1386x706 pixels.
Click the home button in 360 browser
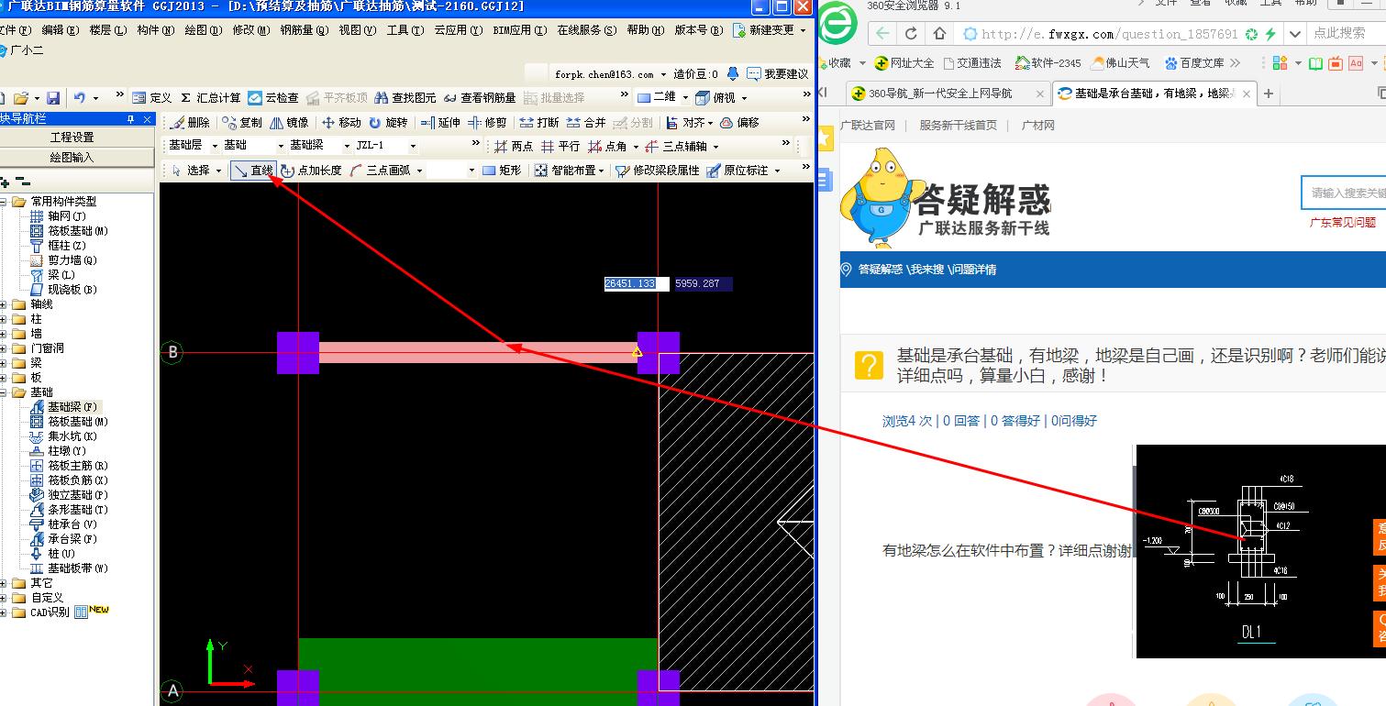point(939,33)
